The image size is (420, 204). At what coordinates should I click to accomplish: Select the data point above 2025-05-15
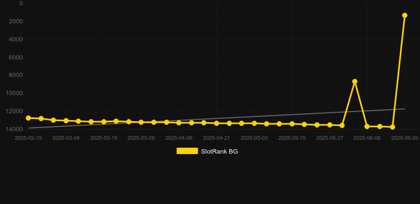292,124
